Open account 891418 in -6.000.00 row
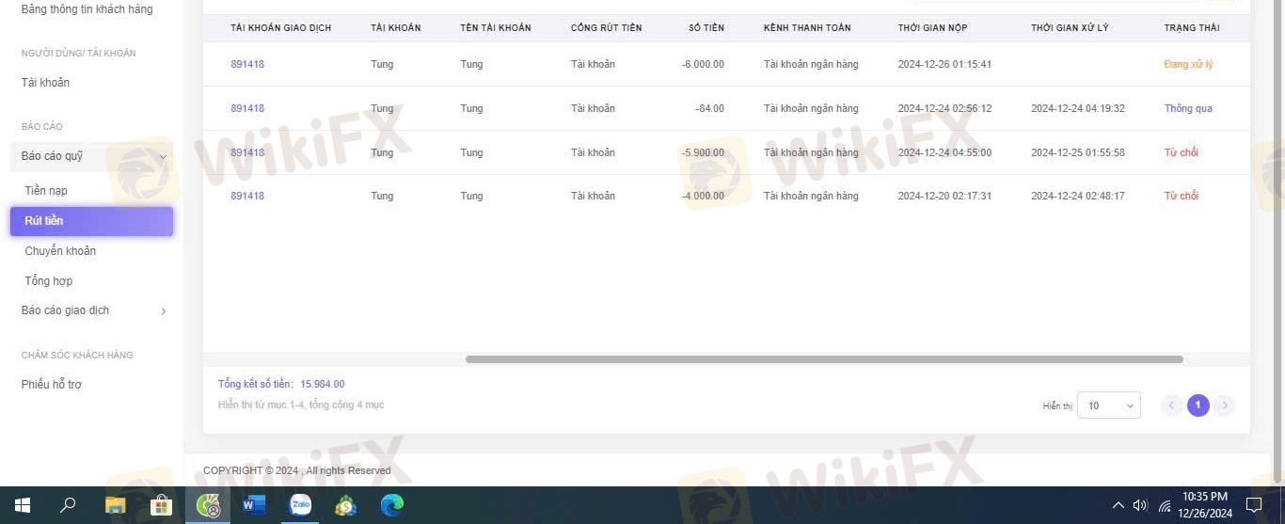The height and width of the screenshot is (524, 1285). [x=247, y=64]
